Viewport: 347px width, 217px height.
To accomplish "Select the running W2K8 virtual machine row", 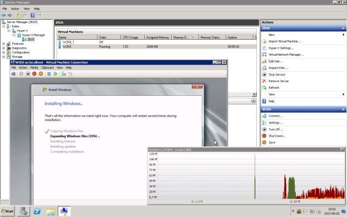I will coord(156,47).
